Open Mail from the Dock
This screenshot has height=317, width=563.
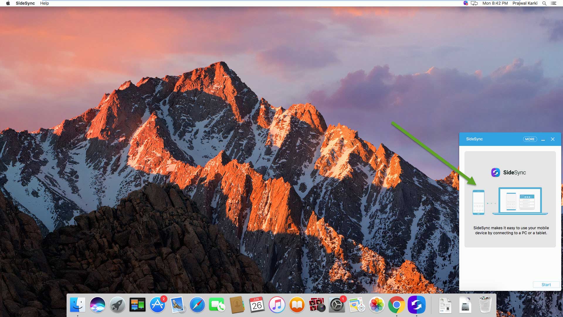tap(177, 305)
